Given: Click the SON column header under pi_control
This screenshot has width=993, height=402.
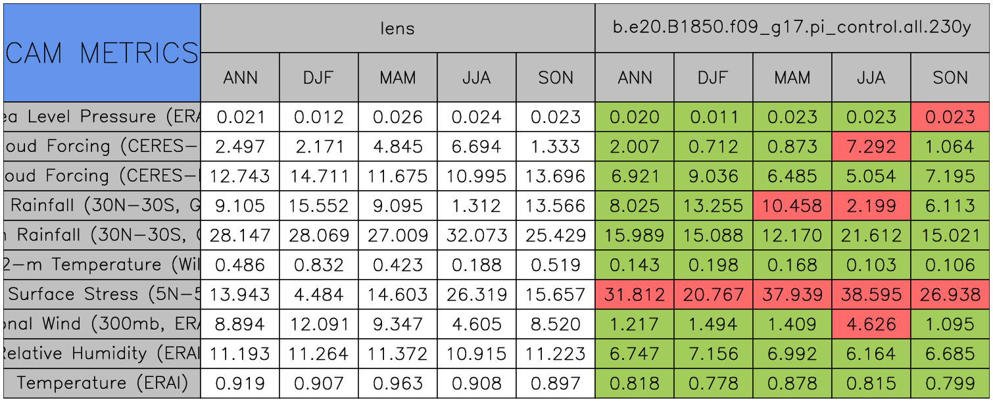Looking at the screenshot, I should pyautogui.click(x=950, y=78).
